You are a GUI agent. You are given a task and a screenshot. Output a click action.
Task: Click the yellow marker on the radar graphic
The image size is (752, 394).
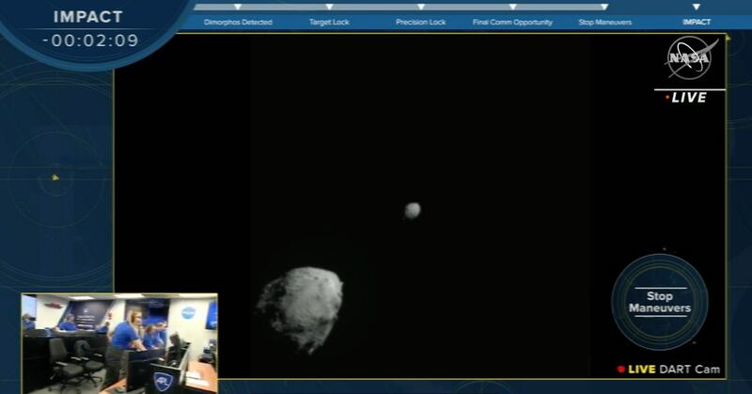click(x=55, y=177)
